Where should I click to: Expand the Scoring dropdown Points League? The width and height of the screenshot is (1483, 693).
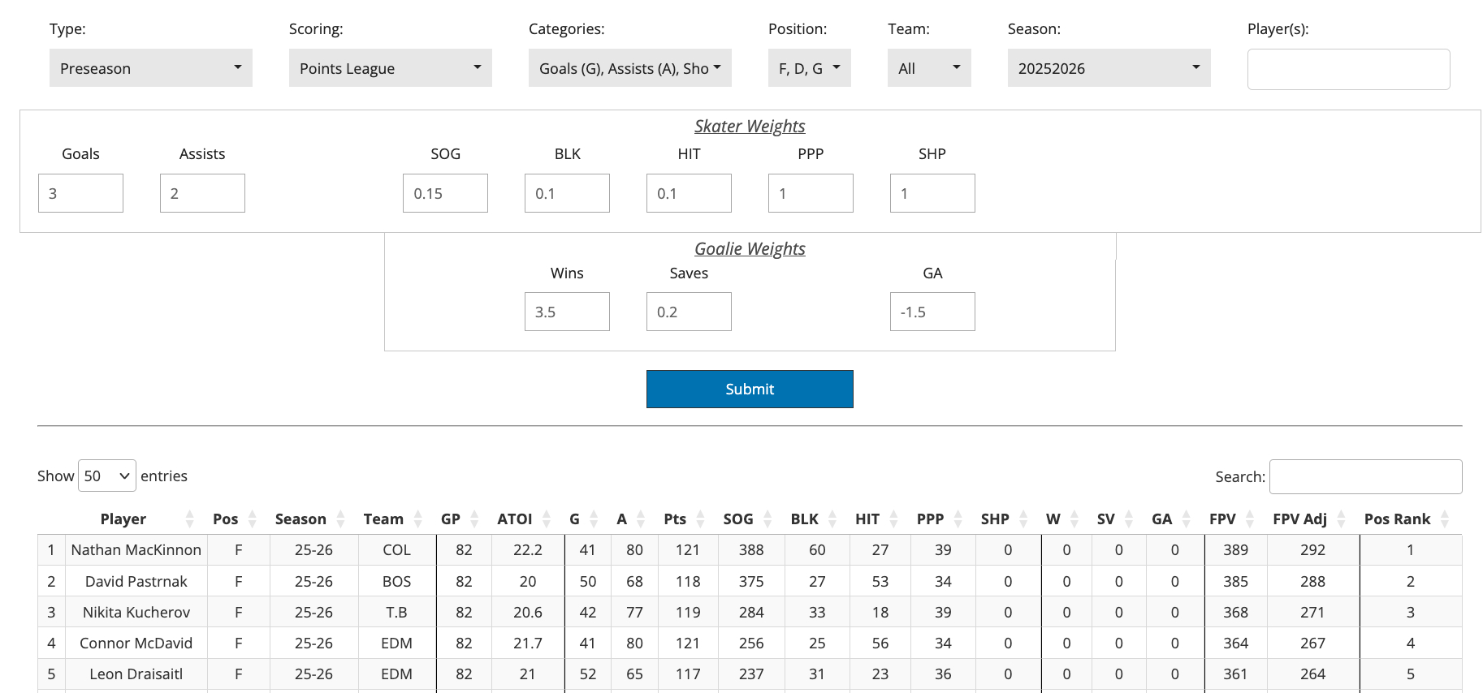[x=390, y=68]
